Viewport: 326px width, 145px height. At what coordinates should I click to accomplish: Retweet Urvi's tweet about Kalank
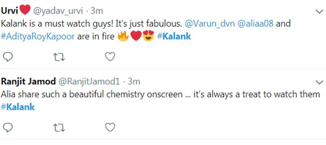59,57
